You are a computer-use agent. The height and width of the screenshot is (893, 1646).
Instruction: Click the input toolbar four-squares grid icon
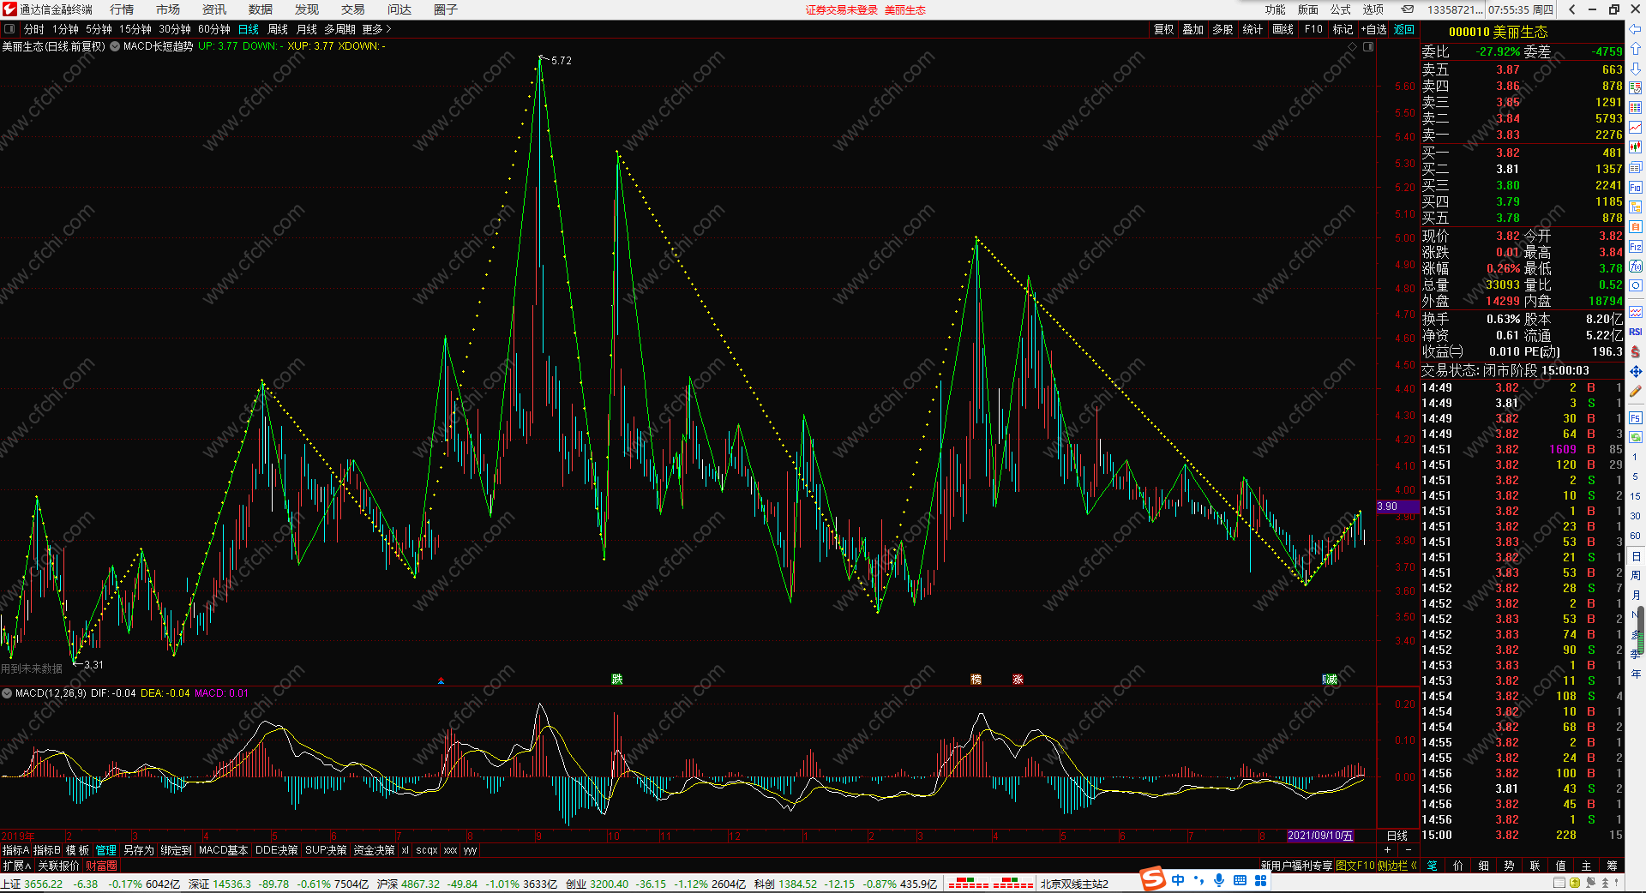[x=1261, y=880]
